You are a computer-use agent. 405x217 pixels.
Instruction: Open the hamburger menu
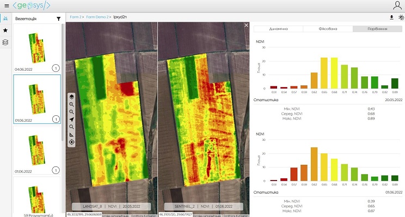pyautogui.click(x=7, y=5)
